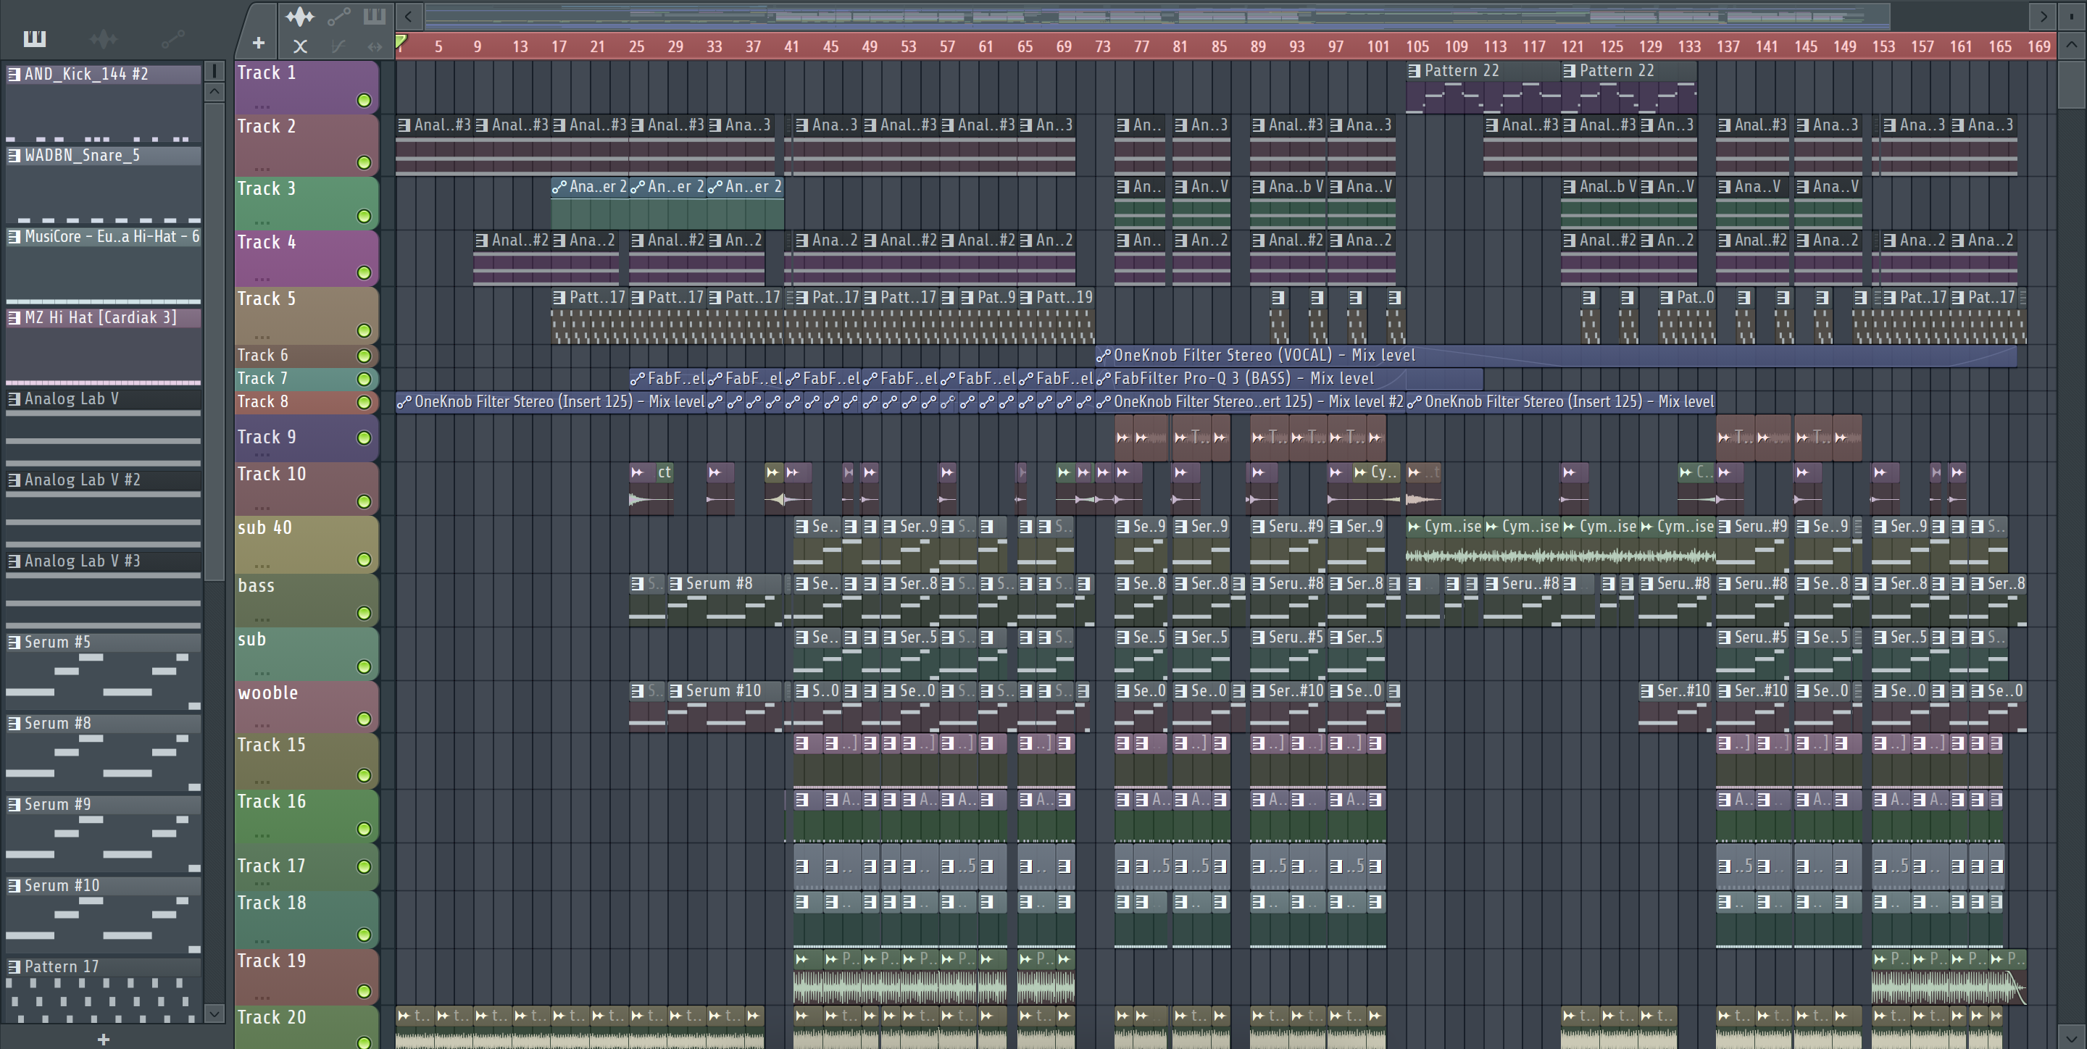This screenshot has height=1049, width=2087.
Task: Select the Serum #10 clip on wooble track
Action: (x=725, y=708)
